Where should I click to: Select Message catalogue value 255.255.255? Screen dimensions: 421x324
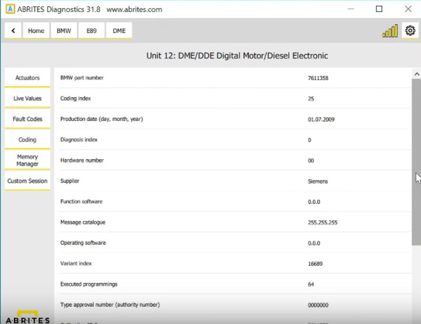(323, 223)
